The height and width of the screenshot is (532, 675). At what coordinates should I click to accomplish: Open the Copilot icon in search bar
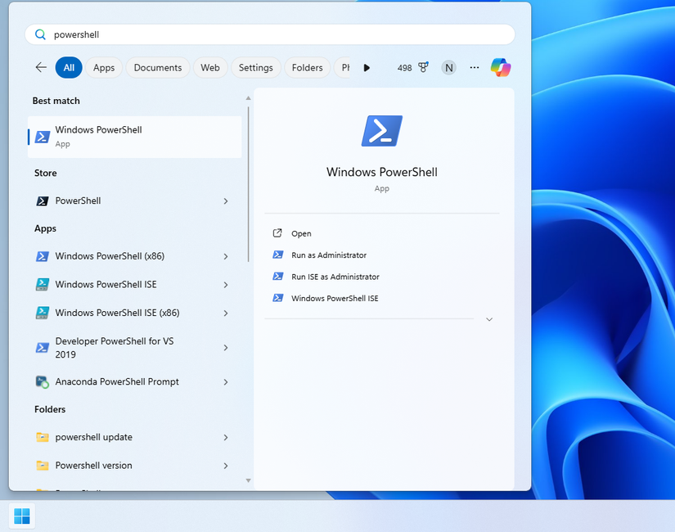[x=500, y=67]
